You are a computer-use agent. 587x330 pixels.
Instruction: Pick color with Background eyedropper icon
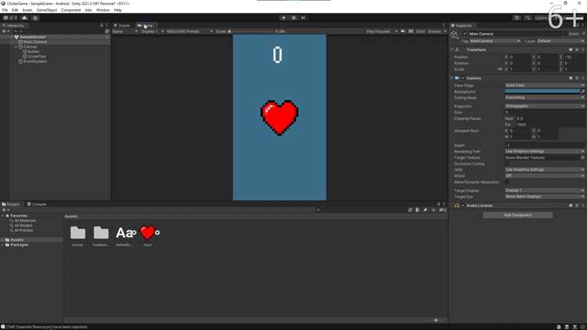pyautogui.click(x=583, y=91)
